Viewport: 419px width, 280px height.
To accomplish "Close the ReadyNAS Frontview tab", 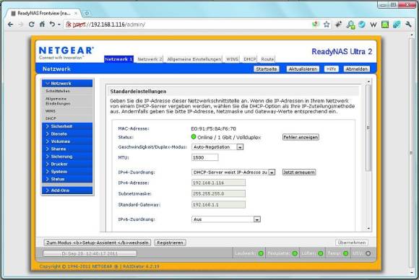I will (76, 13).
